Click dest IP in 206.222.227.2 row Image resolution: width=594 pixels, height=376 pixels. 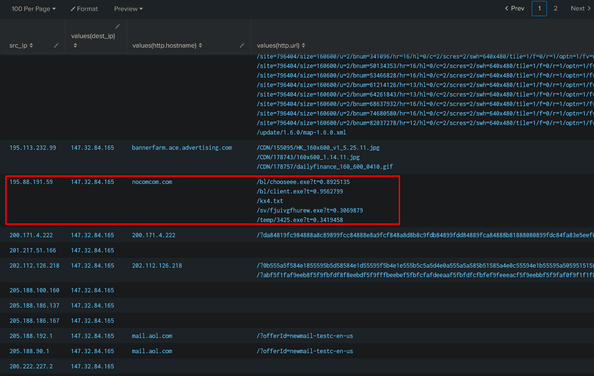click(93, 366)
